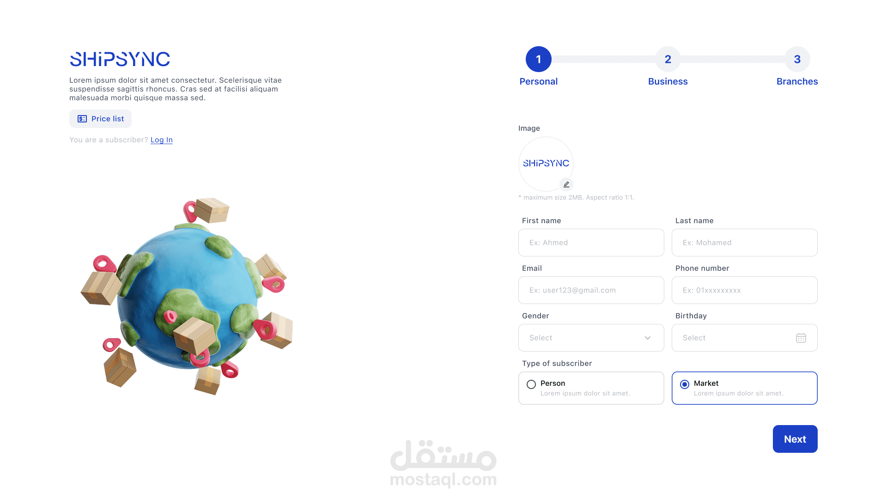This screenshot has height=499, width=887.
Task: Click the step 2 circle indicator
Action: point(668,59)
